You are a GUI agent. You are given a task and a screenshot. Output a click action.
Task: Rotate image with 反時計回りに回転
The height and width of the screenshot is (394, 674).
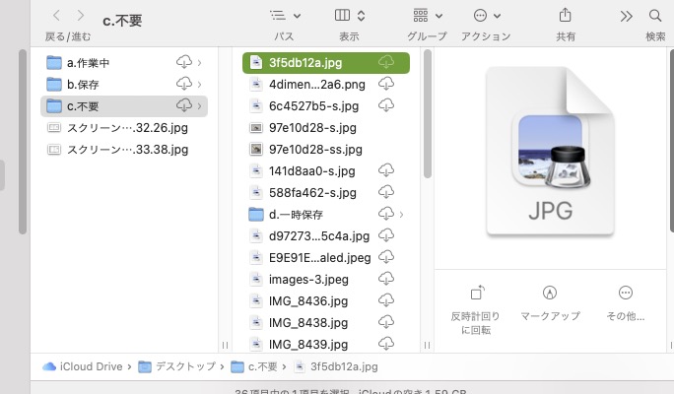click(475, 310)
